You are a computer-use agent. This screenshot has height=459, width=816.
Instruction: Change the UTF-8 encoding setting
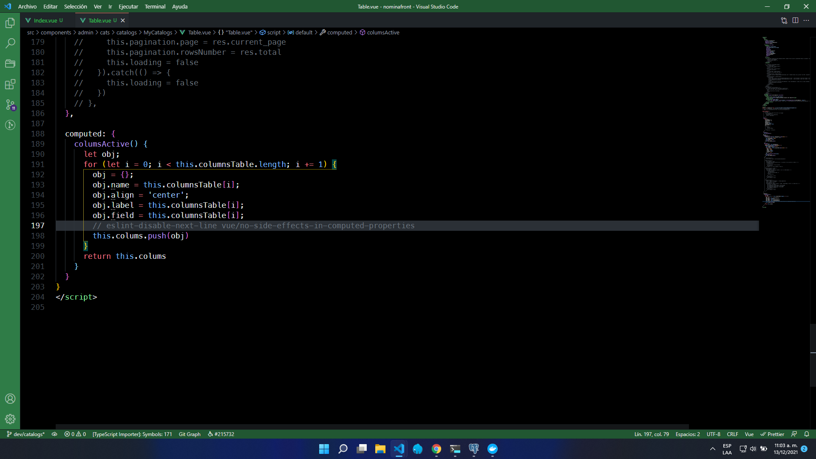pos(714,434)
